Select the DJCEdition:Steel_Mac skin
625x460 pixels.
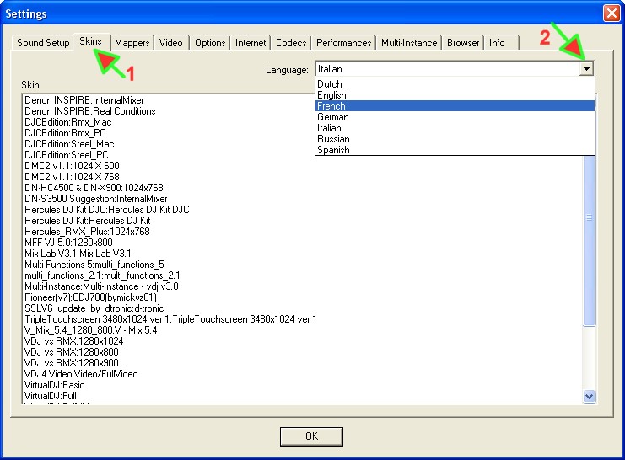(69, 144)
